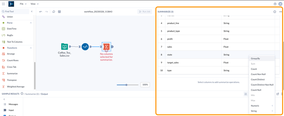Click the redo arrow in canvas toolbar

(46, 12)
